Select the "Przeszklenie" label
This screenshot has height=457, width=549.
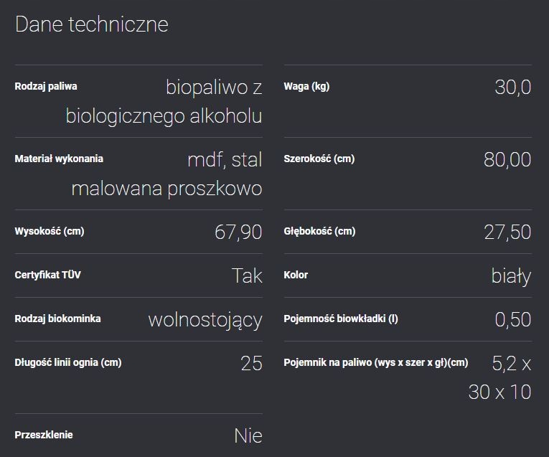(44, 435)
